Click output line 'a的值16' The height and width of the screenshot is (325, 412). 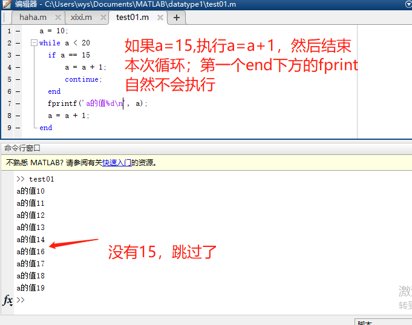point(30,251)
